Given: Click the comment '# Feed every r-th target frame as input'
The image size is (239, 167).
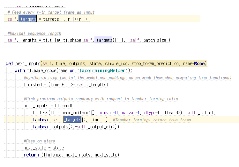Looking at the screenshot, I should (x=51, y=12).
